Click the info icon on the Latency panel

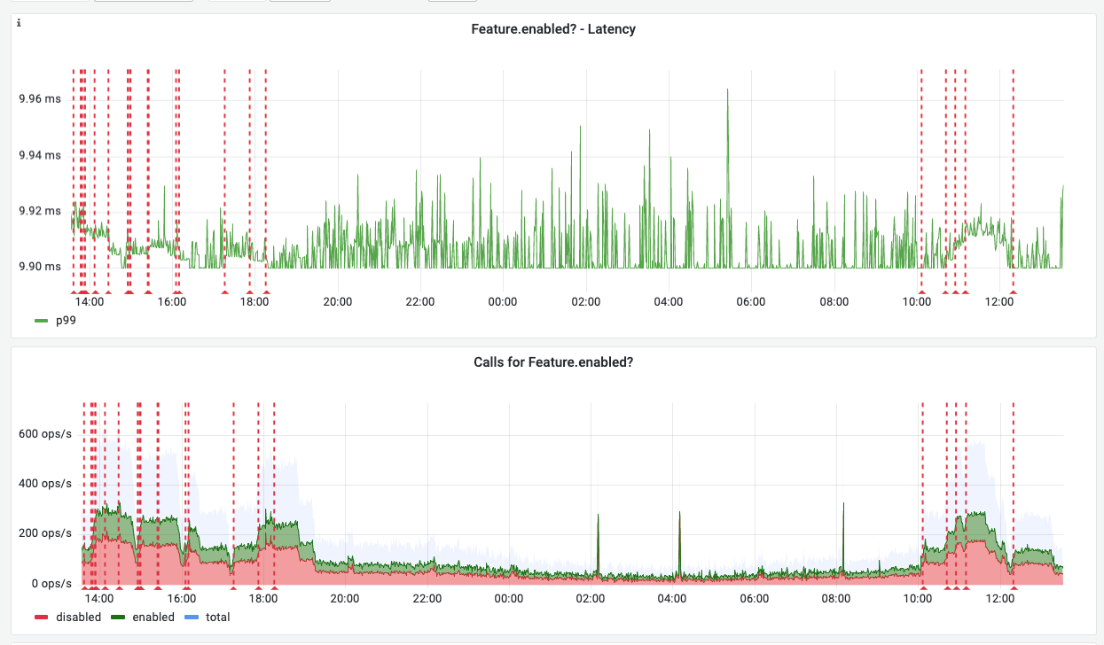(x=17, y=21)
